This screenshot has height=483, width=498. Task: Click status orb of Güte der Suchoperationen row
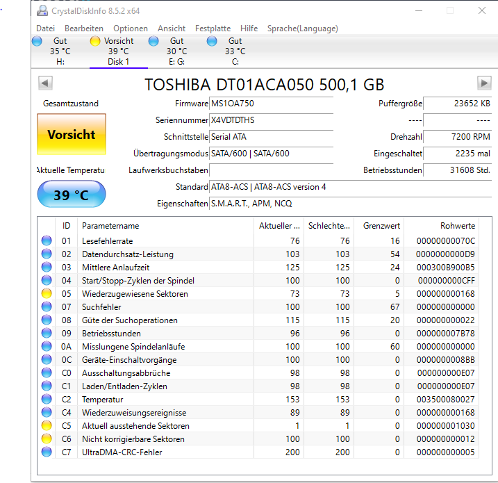(47, 320)
